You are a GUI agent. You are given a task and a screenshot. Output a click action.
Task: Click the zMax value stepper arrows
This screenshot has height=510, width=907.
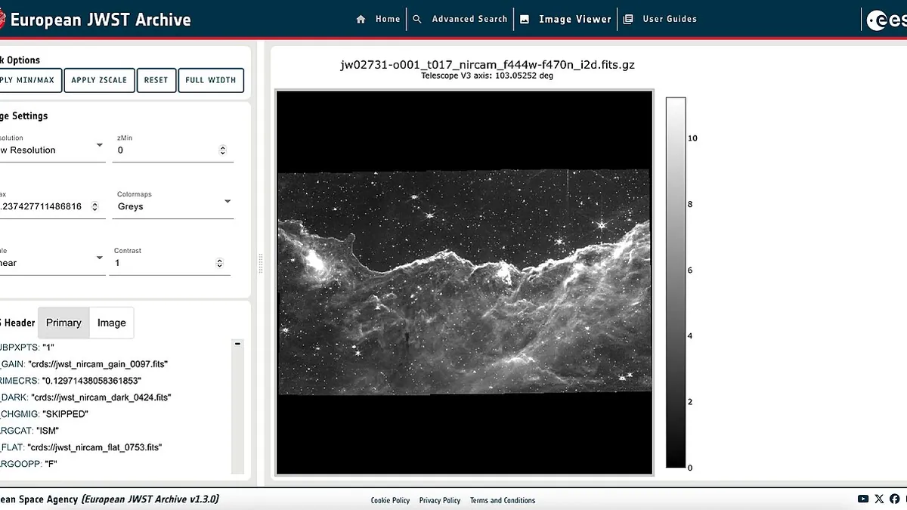[95, 206]
